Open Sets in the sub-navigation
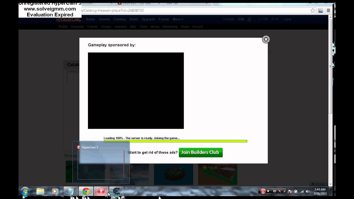The image size is (354, 199). (x=133, y=27)
